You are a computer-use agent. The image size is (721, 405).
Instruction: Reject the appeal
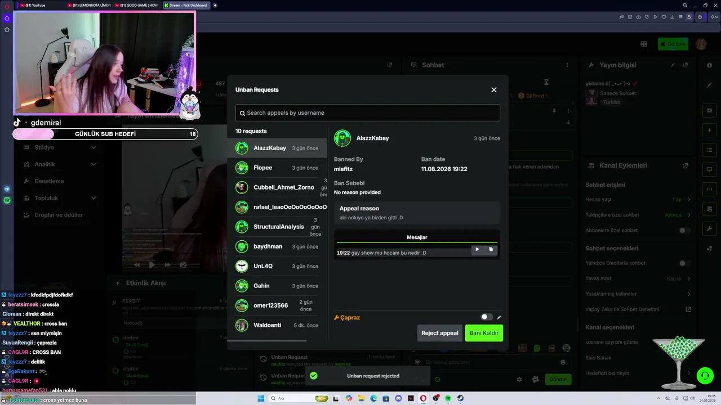[440, 333]
